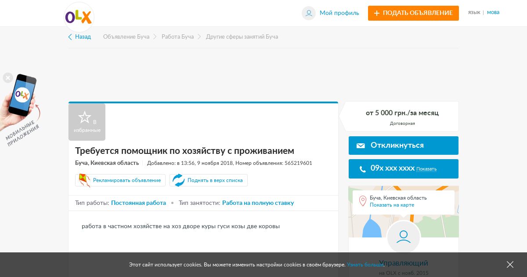Click the Тип работы: label
527x277 pixels.
pos(92,203)
